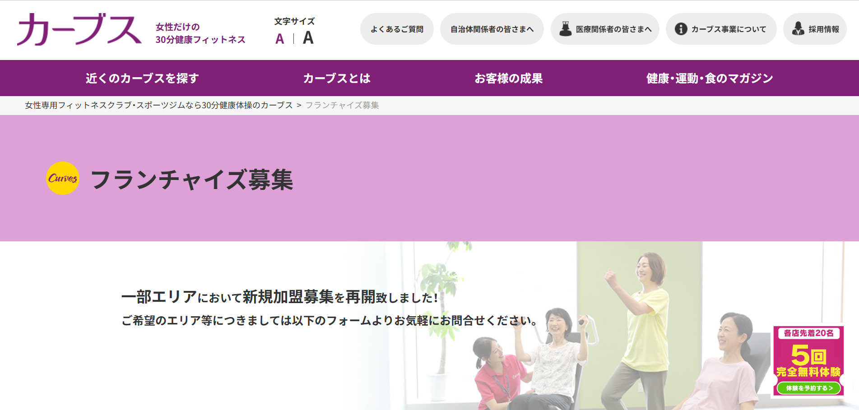Click the person icon beside 採用情報
859x410 pixels.
pos(798,29)
